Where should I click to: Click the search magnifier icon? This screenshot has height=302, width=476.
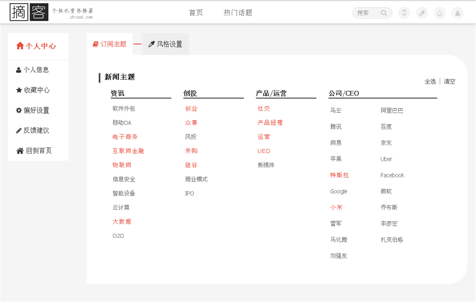click(x=384, y=13)
